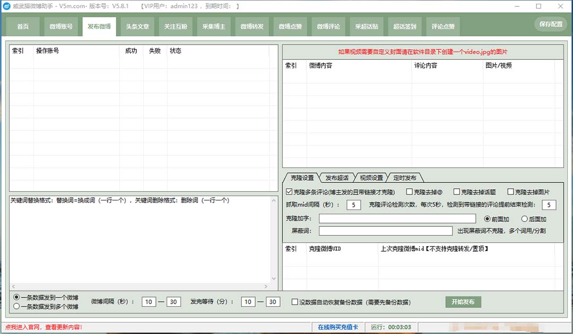
Task: Open the 首页 (Home) toolbar button
Action: click(22, 26)
